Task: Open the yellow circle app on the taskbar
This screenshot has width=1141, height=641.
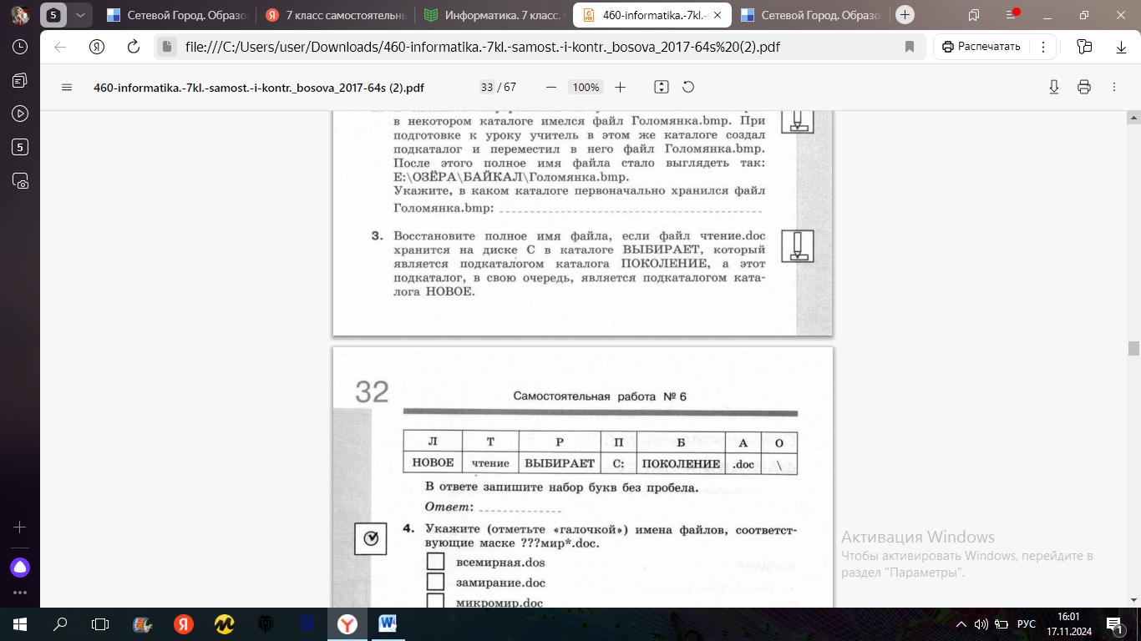Action: click(x=224, y=624)
